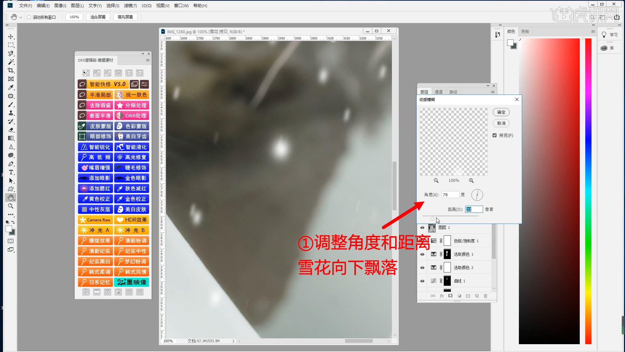Expand the Hand tool preset picker

pos(21,17)
